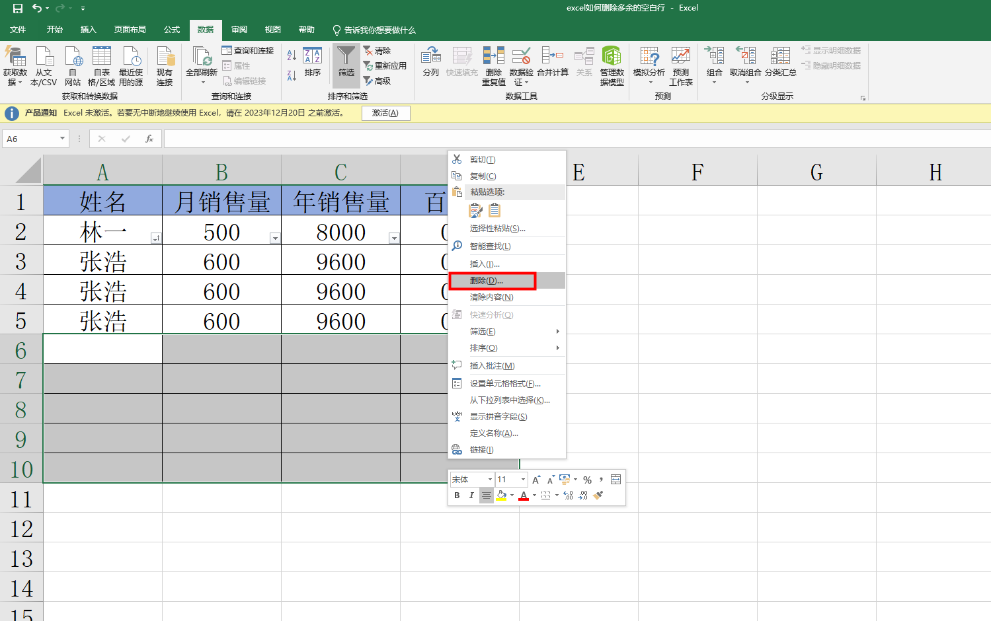Expand the 获取数据 dropdown
This screenshot has height=621, width=991.
(x=15, y=66)
